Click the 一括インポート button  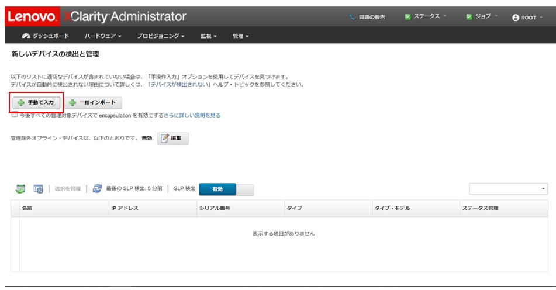[x=94, y=103]
